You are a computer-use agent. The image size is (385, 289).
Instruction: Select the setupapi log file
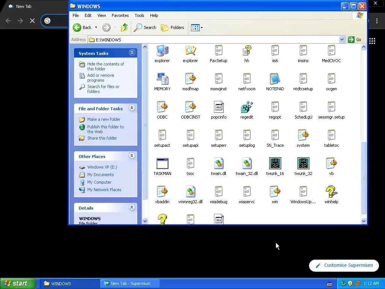[191, 135]
